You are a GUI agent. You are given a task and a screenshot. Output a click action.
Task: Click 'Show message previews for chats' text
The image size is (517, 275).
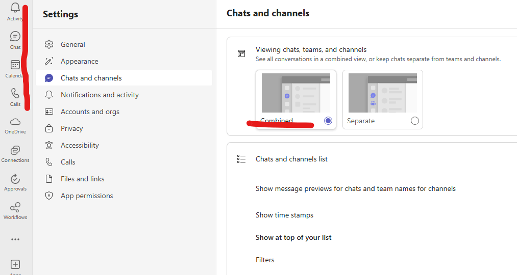355,189
